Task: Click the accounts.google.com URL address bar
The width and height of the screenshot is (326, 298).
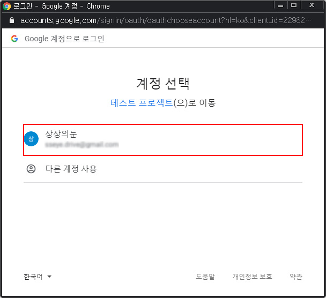Action: [x=166, y=20]
